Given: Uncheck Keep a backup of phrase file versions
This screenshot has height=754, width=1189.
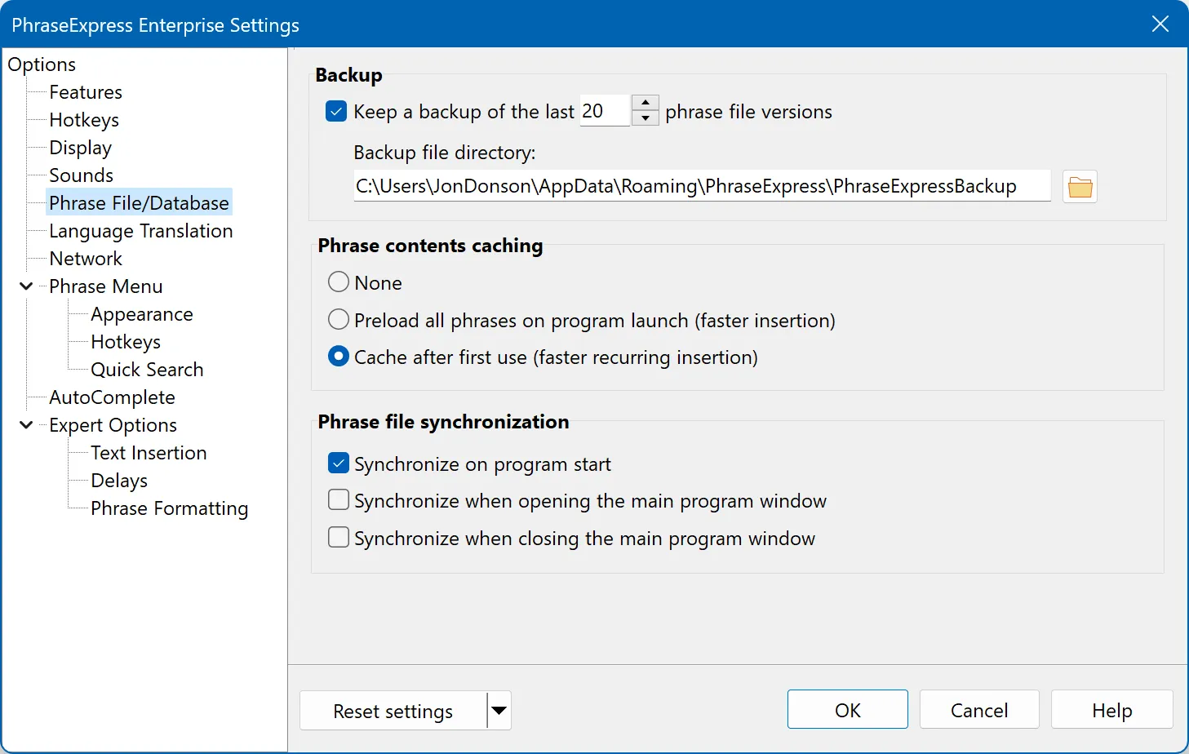Looking at the screenshot, I should click(336, 112).
